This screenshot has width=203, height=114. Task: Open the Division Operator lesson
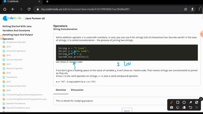[14, 60]
